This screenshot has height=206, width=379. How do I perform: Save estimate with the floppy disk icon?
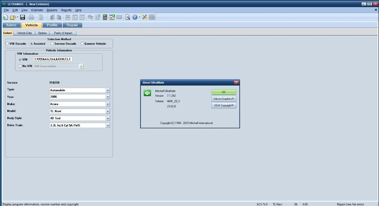22,17
